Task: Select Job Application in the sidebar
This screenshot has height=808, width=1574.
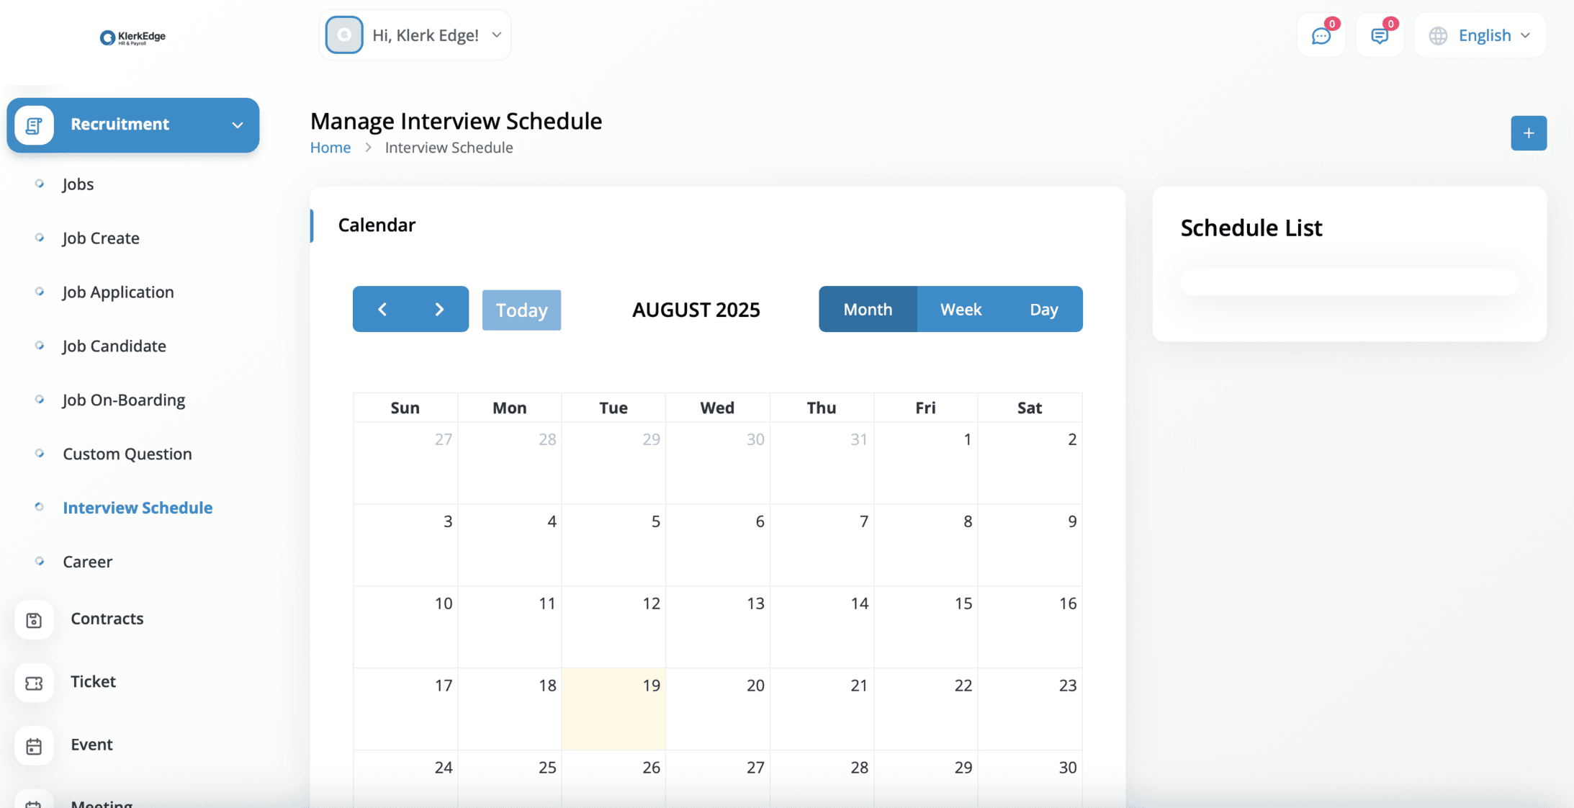Action: click(x=118, y=292)
